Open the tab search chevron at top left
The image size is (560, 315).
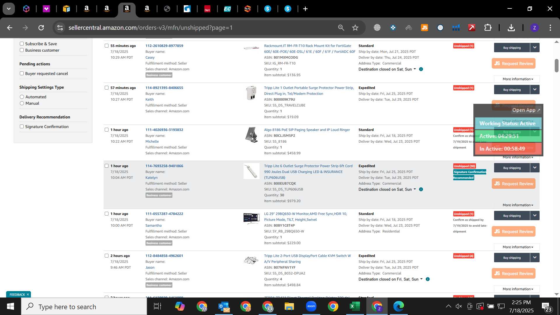(x=9, y=9)
